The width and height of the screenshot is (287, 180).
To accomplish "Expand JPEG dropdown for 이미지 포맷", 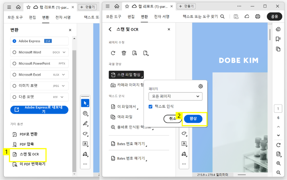I will (63, 86).
